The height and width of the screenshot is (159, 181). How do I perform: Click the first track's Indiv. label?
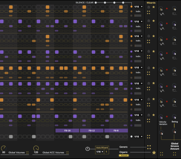(x=138, y=11)
